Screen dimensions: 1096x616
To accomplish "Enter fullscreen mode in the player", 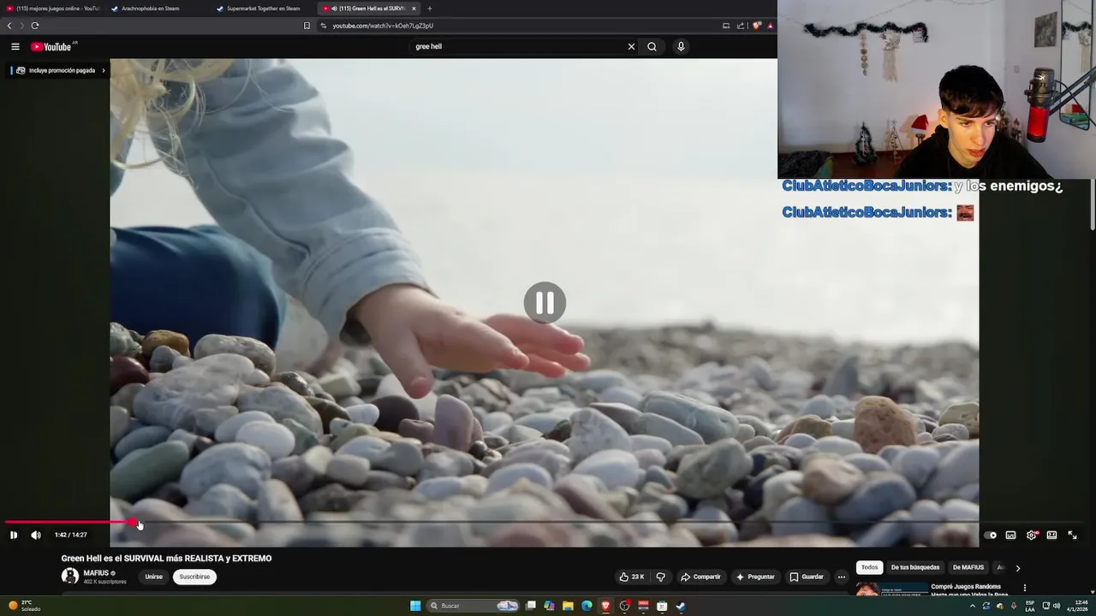I will (1072, 535).
